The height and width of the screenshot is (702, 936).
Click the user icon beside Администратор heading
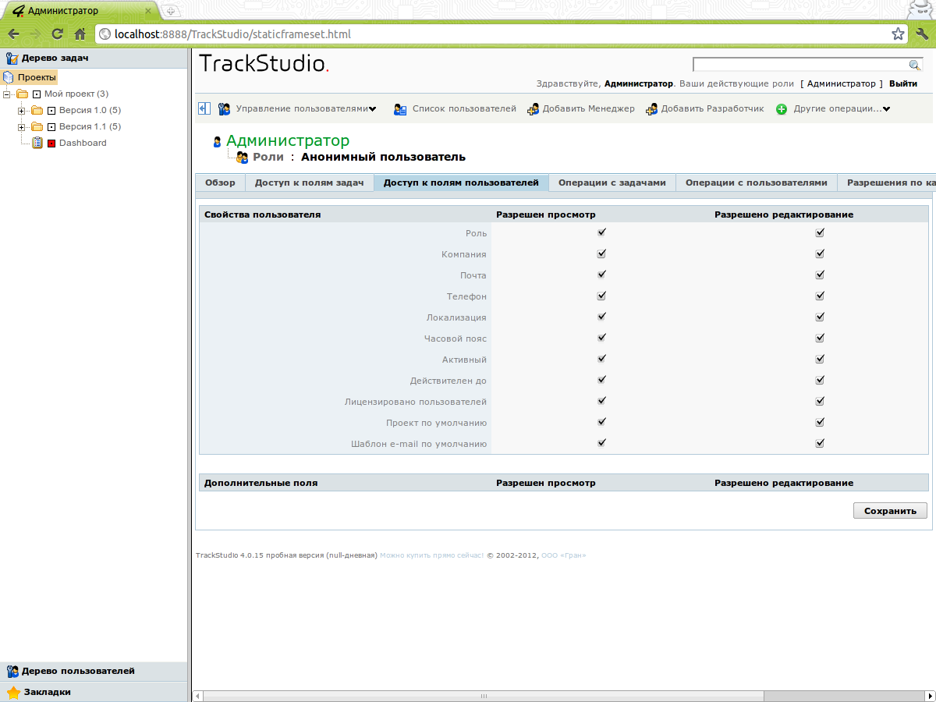pos(218,142)
